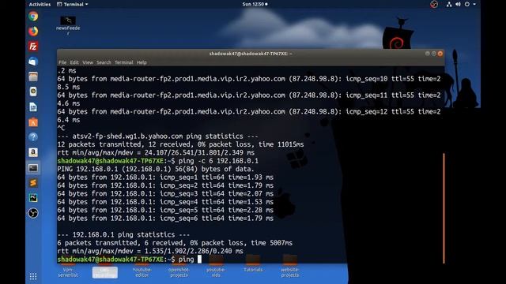Minimize the terminal window

(427, 54)
